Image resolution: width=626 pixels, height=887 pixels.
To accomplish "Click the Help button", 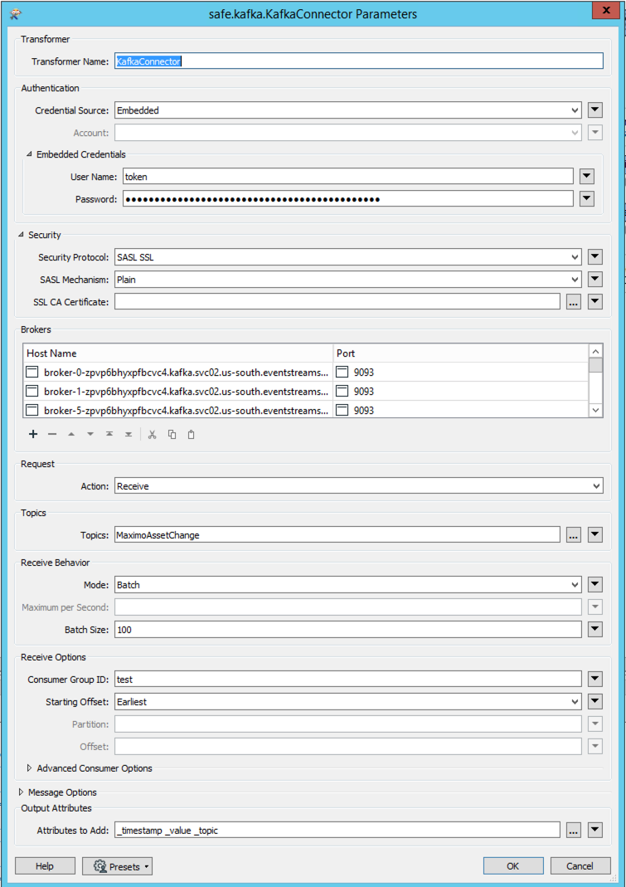I will pyautogui.click(x=45, y=866).
